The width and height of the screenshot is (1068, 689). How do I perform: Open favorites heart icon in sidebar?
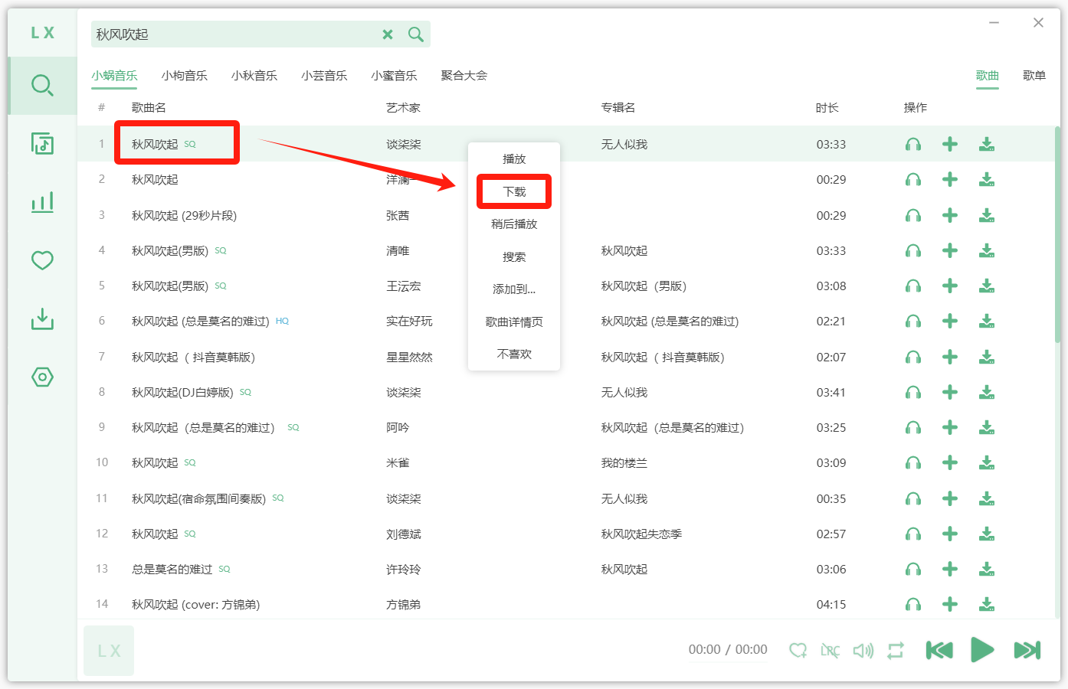pyautogui.click(x=42, y=260)
